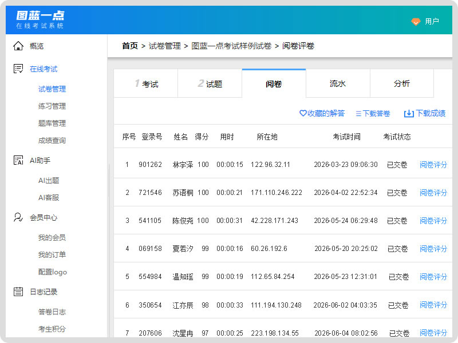Click the 考试时间 column header
The width and height of the screenshot is (458, 343).
coord(346,137)
